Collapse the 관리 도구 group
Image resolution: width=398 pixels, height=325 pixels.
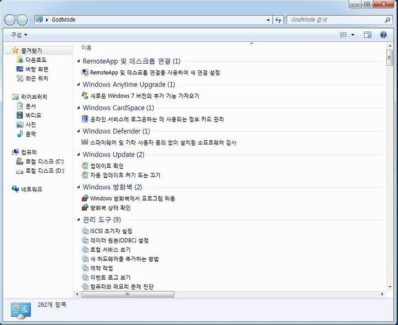[x=78, y=219]
